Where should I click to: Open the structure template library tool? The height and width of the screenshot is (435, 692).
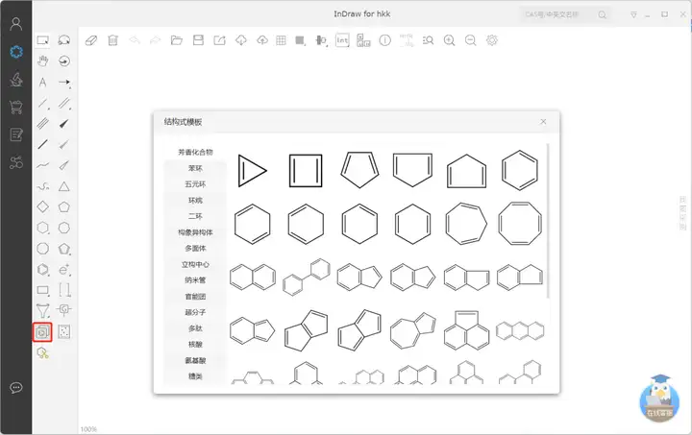(x=42, y=332)
